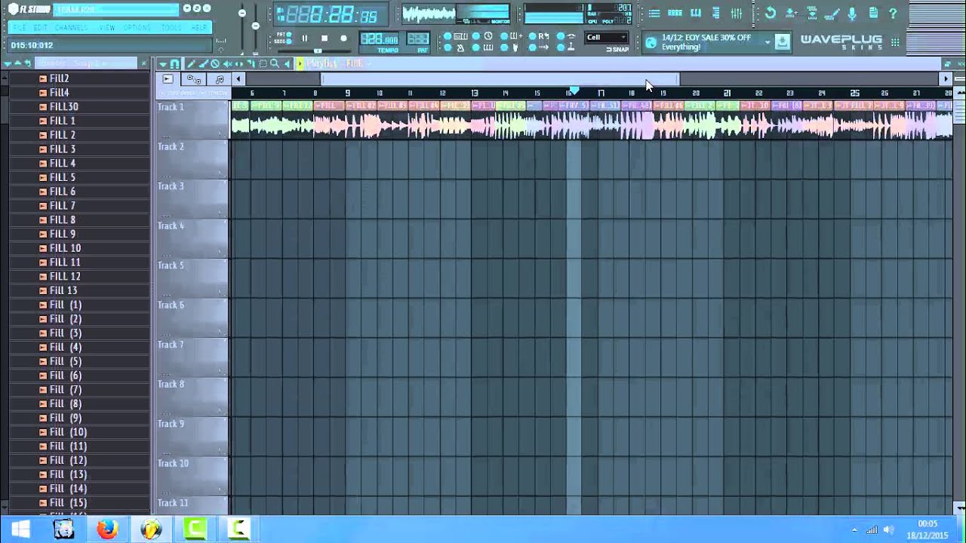This screenshot has height=543, width=966.
Task: Click the browser reread structure arrow icon
Action: coord(28,63)
